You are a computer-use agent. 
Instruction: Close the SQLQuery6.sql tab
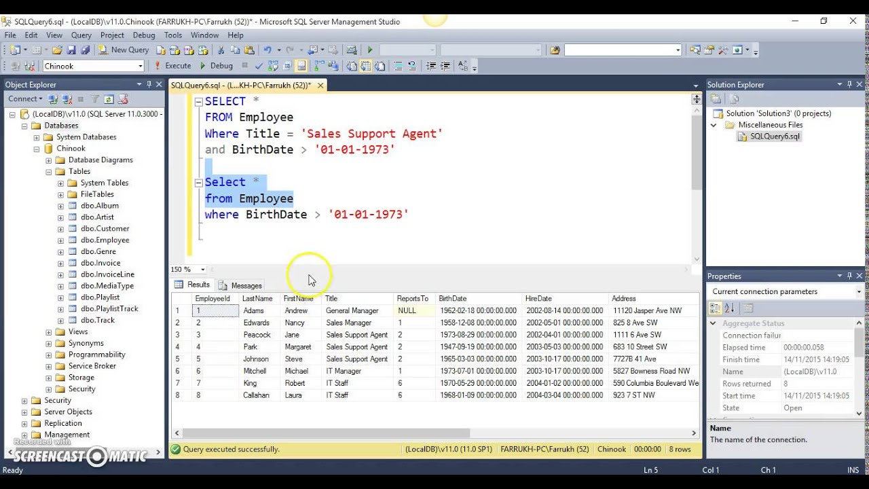(320, 85)
